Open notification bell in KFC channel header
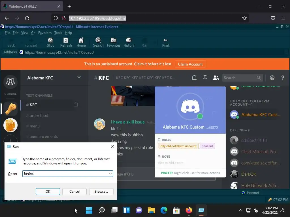Screen dimensions: 290x217 pyautogui.click(x=194, y=78)
